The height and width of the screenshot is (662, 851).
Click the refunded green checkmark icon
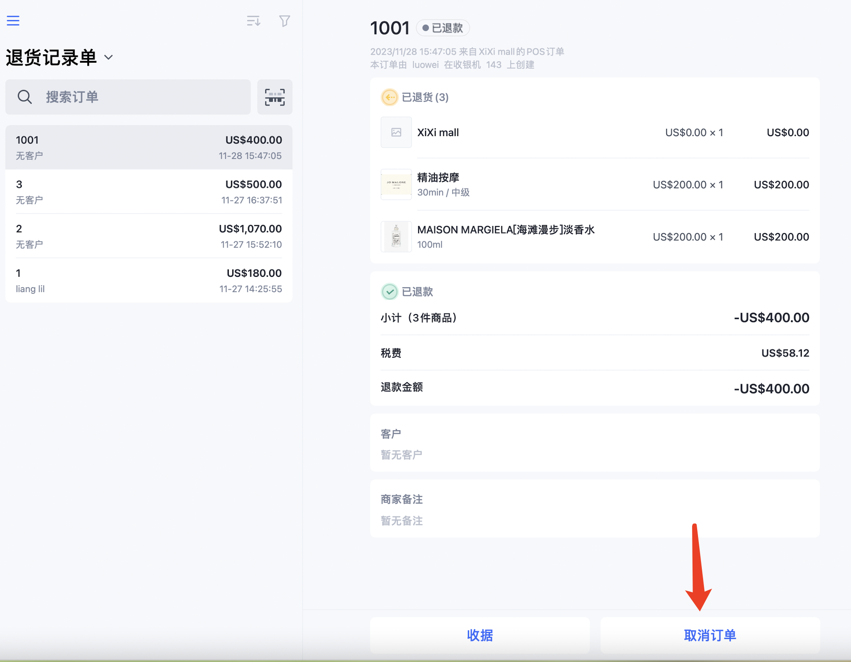389,292
